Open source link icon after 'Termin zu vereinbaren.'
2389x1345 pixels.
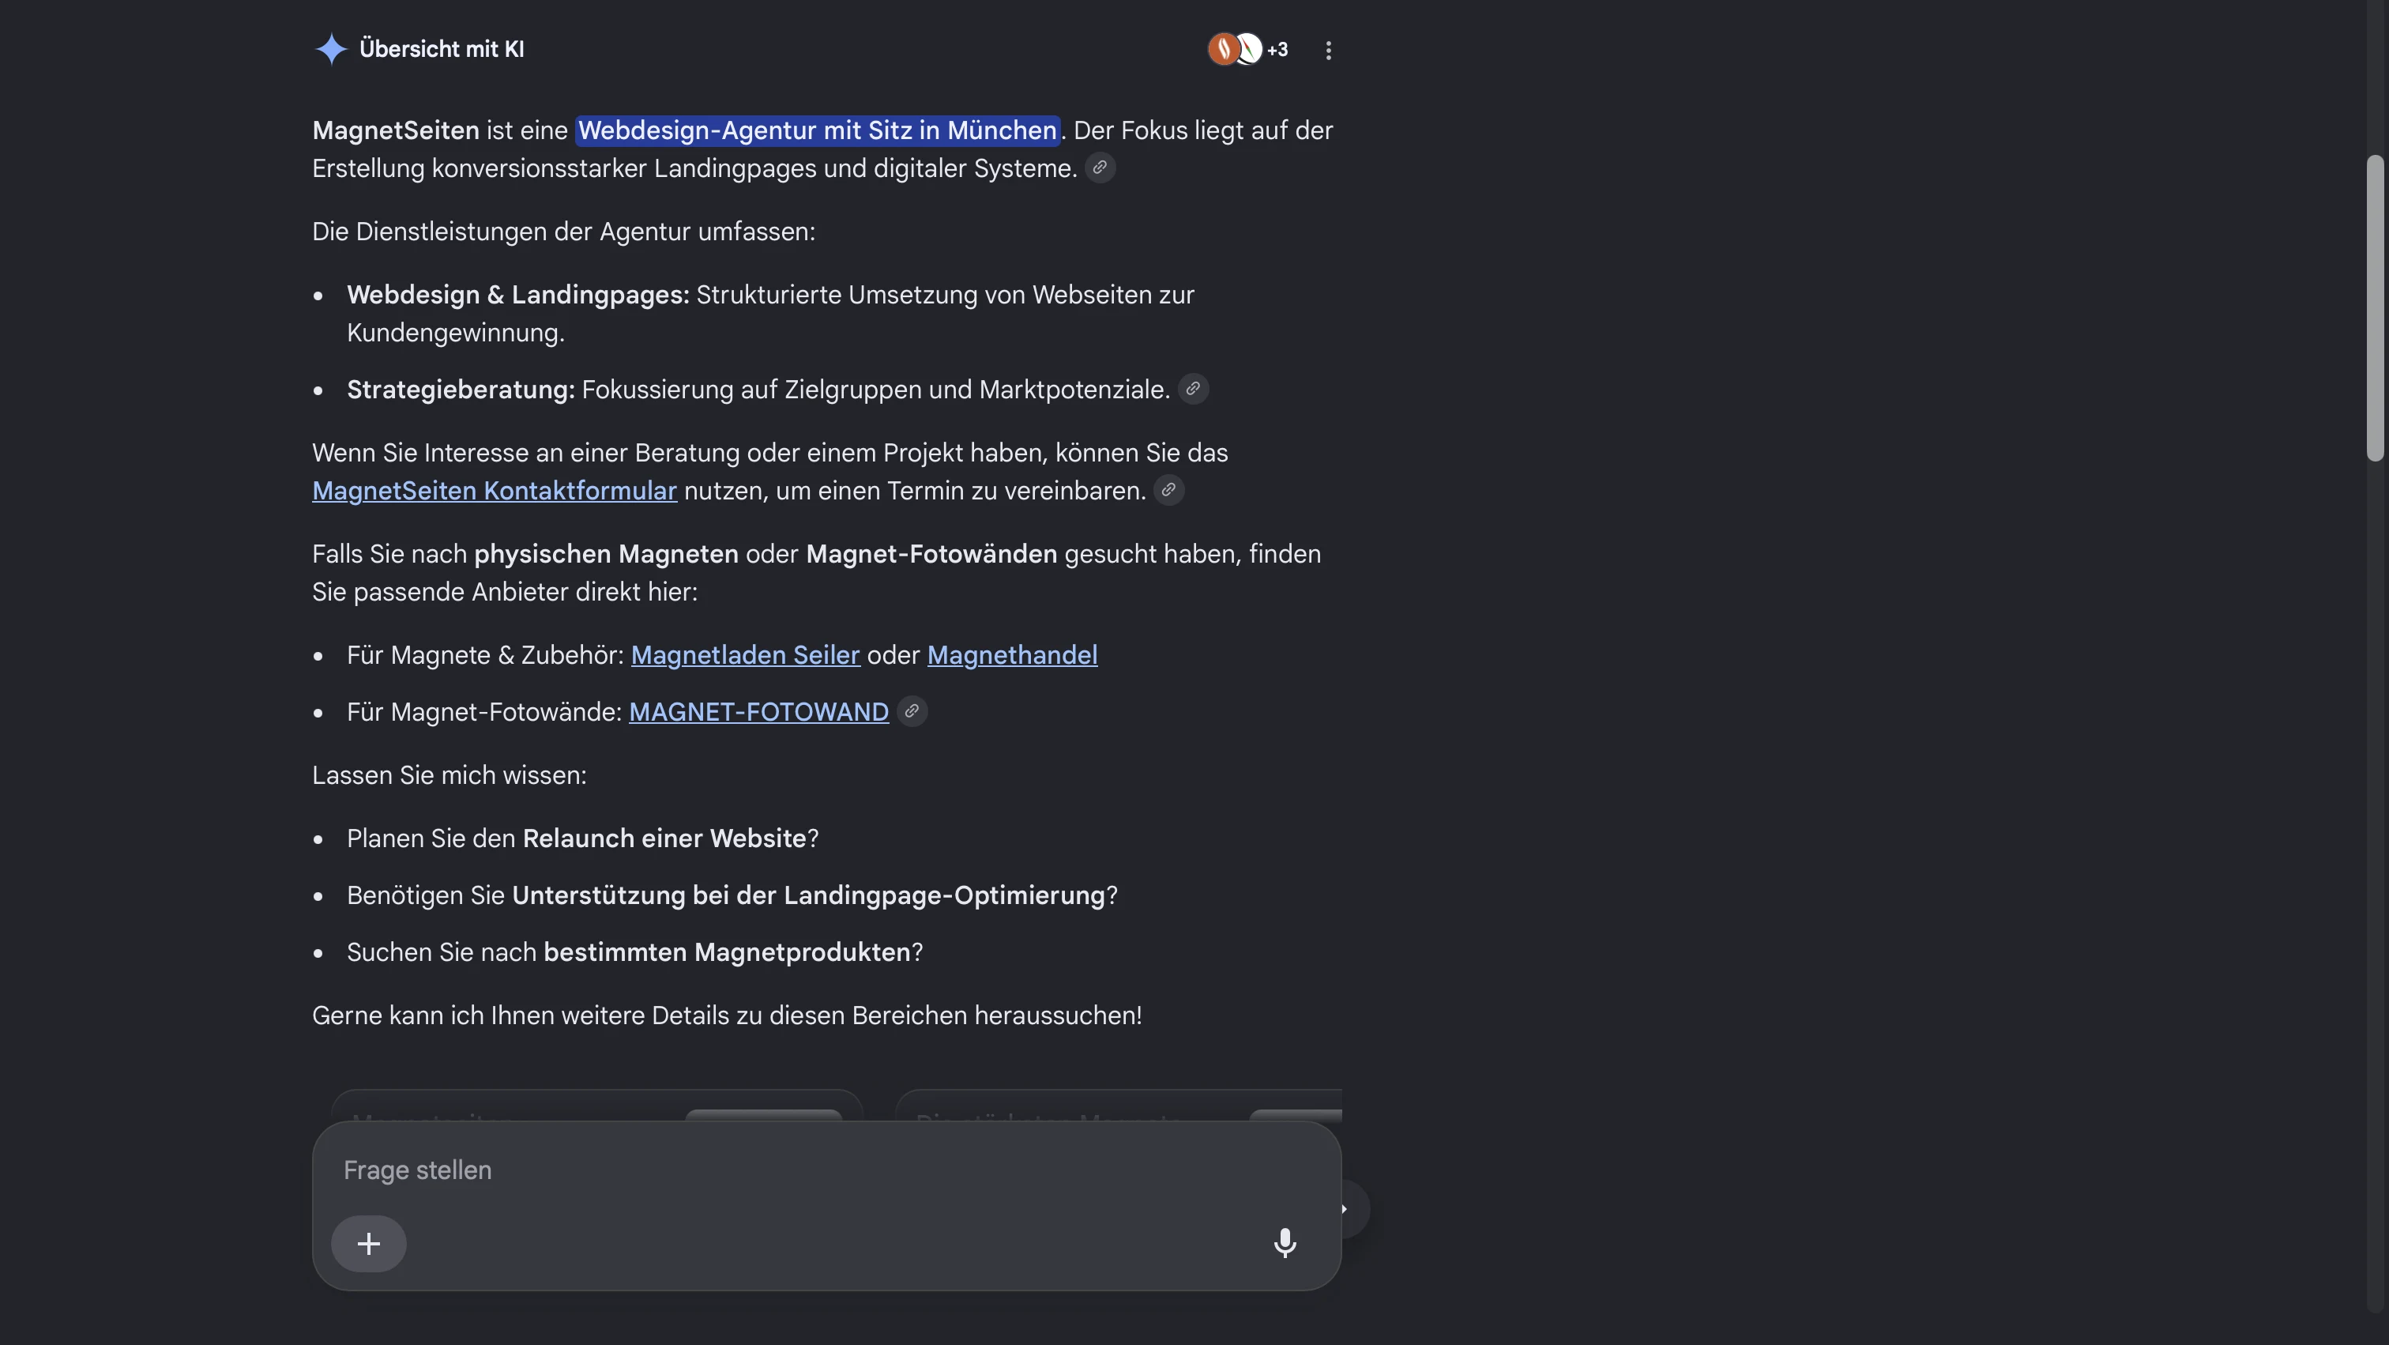1168,490
